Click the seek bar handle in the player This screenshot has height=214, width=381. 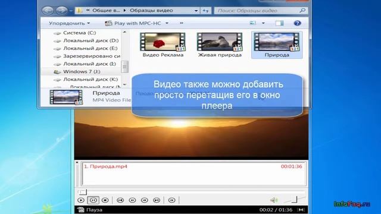point(83,192)
